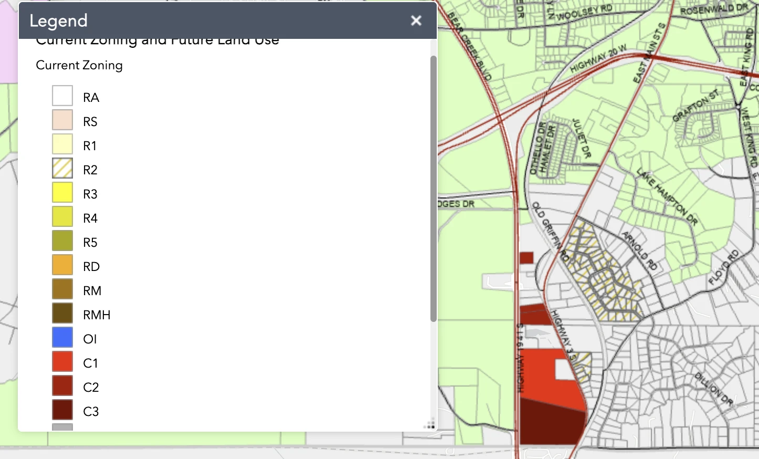Click the RM legend label
The width and height of the screenshot is (759, 459).
(x=92, y=291)
